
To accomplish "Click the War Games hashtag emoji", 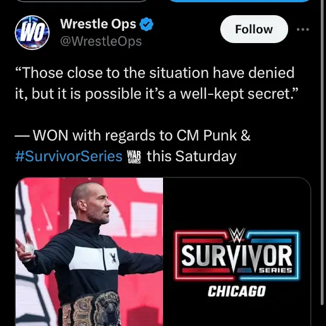I will [134, 157].
